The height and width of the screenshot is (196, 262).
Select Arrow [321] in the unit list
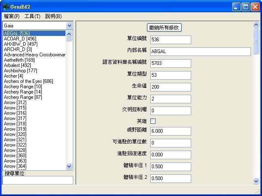coord(34,140)
